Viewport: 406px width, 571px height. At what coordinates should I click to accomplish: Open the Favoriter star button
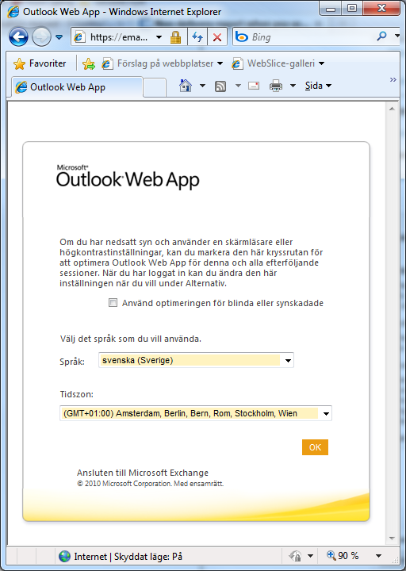point(40,63)
